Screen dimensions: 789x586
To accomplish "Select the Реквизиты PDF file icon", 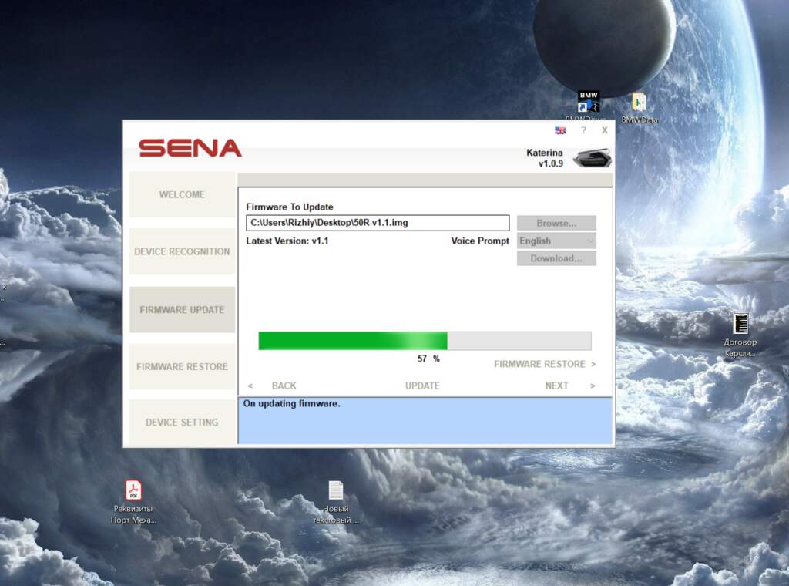I will (x=134, y=490).
